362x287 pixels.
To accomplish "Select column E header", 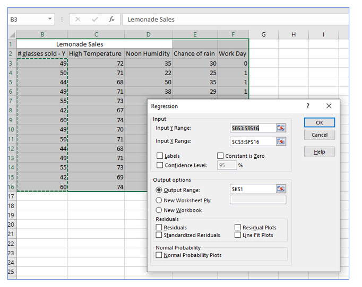I will pyautogui.click(x=195, y=34).
